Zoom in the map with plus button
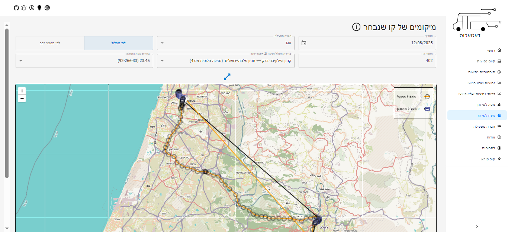 click(22, 91)
